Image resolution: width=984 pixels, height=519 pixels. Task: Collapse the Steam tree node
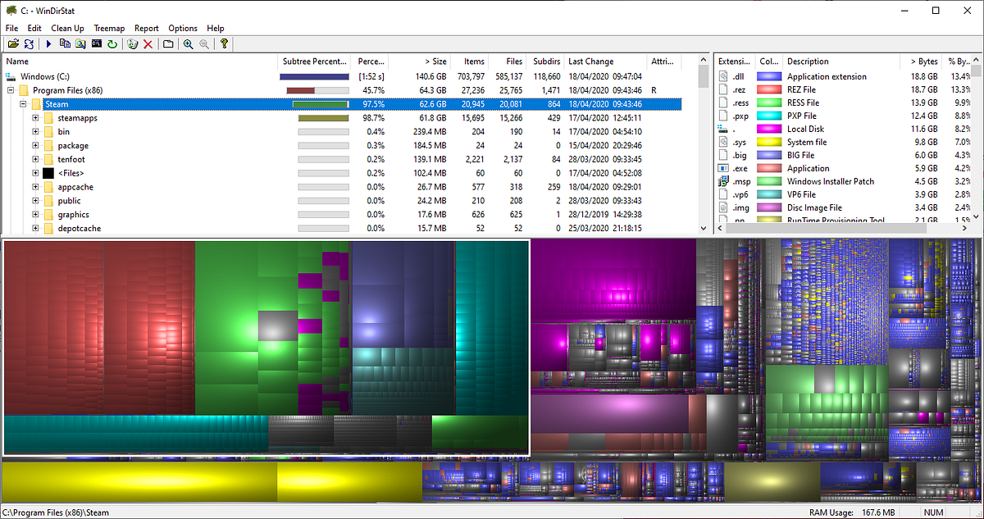(22, 104)
